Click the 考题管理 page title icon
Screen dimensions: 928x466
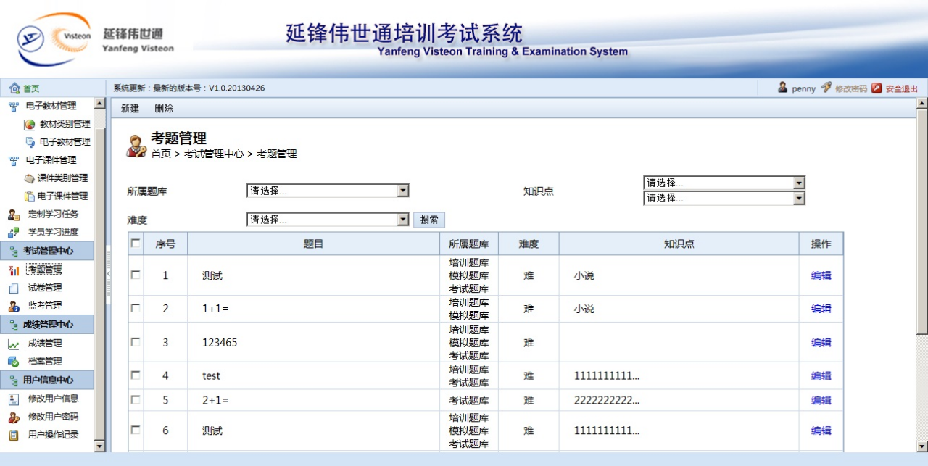click(x=137, y=146)
